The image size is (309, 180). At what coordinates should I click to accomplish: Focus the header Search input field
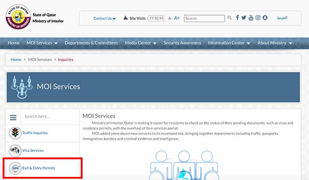coord(204,19)
